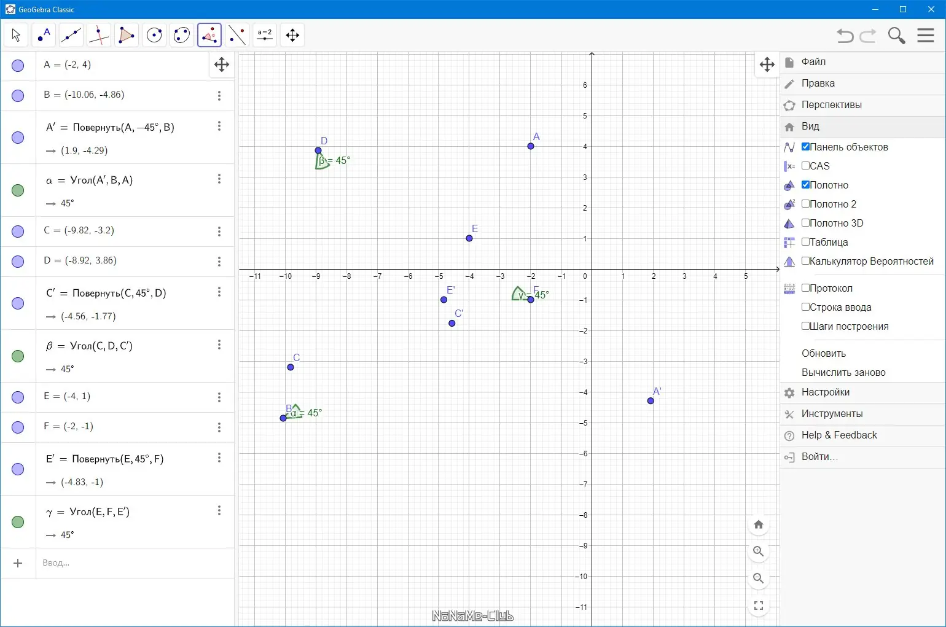Image resolution: width=946 pixels, height=627 pixels.
Task: Uncheck the Полотно checkbox
Action: point(805,185)
